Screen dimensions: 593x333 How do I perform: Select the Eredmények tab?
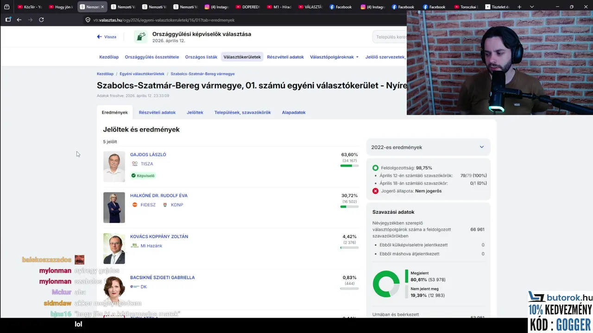pos(115,112)
